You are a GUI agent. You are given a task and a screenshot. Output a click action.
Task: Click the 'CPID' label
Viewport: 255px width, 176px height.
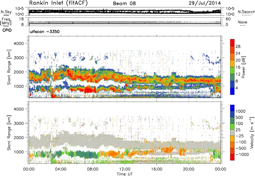click(x=7, y=30)
